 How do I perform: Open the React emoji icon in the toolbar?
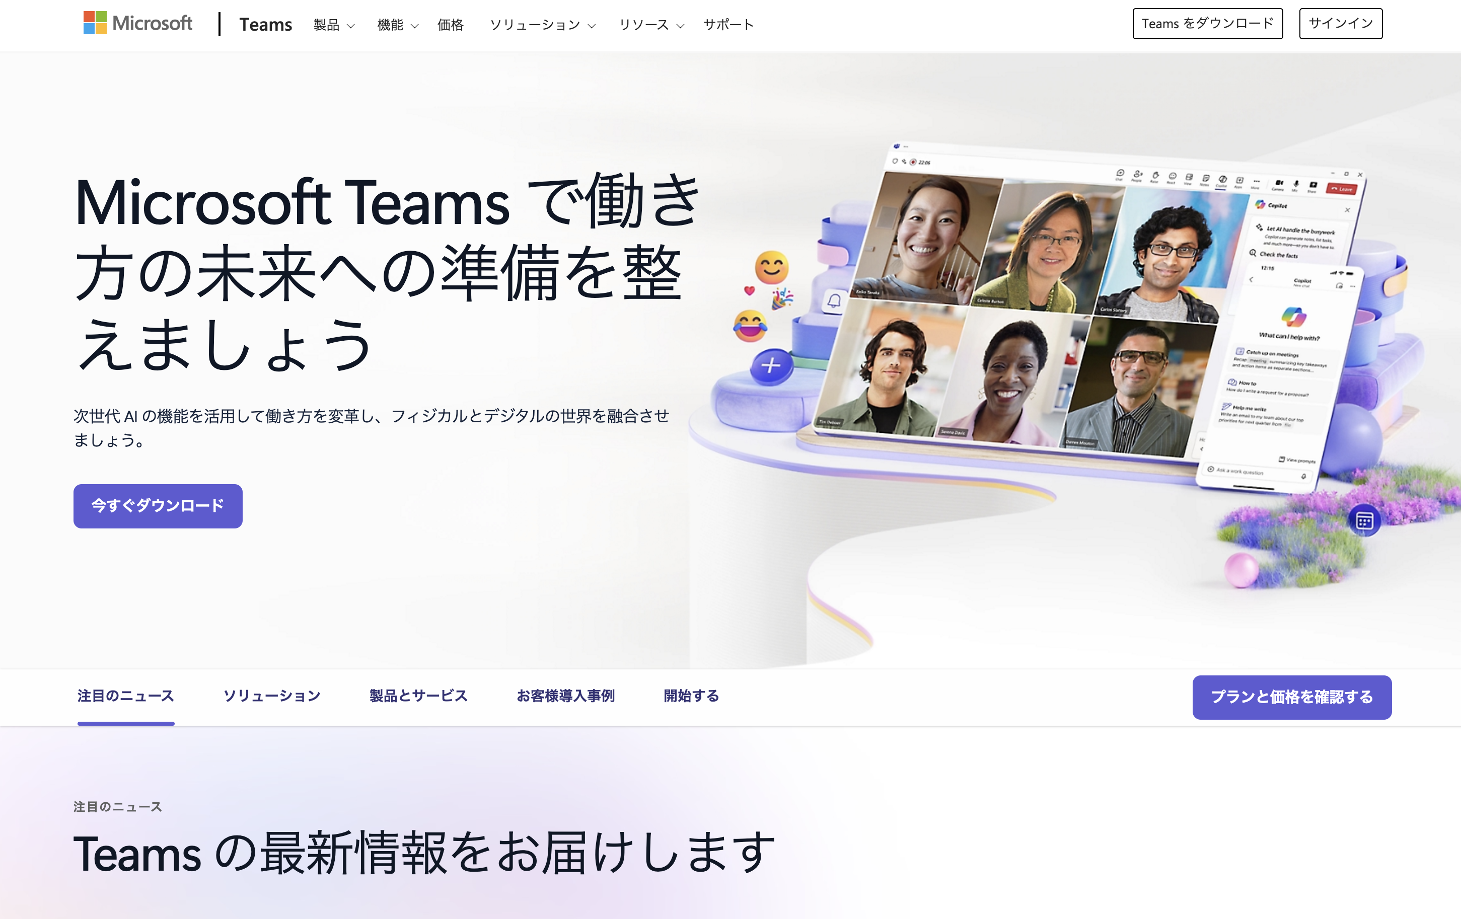(1173, 177)
